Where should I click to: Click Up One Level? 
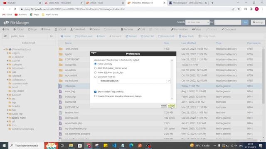[x=84, y=36]
